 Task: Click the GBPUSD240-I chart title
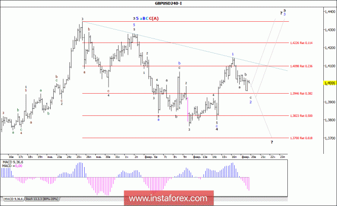[168, 3]
